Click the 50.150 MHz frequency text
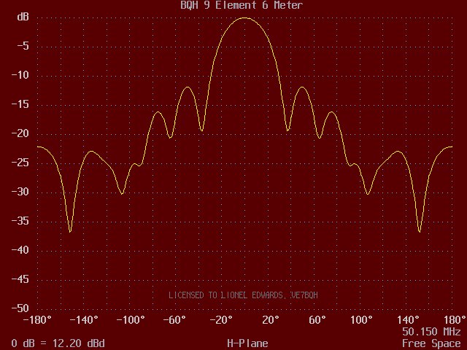Screen dimensions: 467x350 431,332
